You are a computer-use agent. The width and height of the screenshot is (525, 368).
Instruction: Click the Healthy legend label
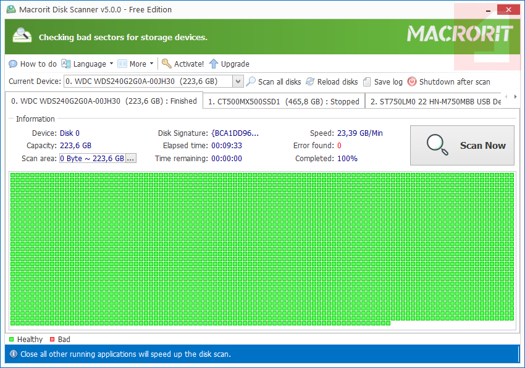tap(30, 339)
